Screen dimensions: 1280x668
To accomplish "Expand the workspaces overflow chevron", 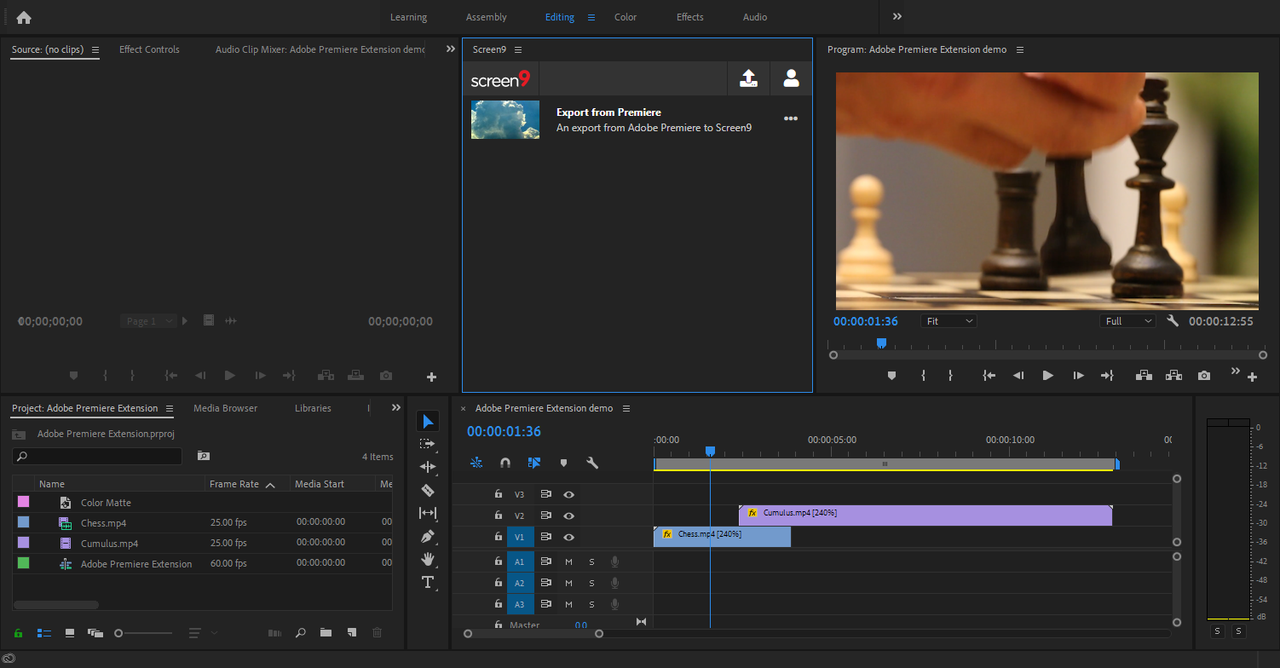I will pos(897,16).
